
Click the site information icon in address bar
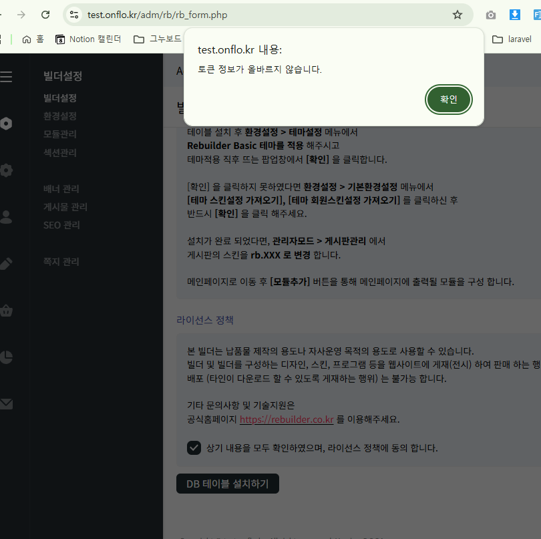click(x=74, y=15)
